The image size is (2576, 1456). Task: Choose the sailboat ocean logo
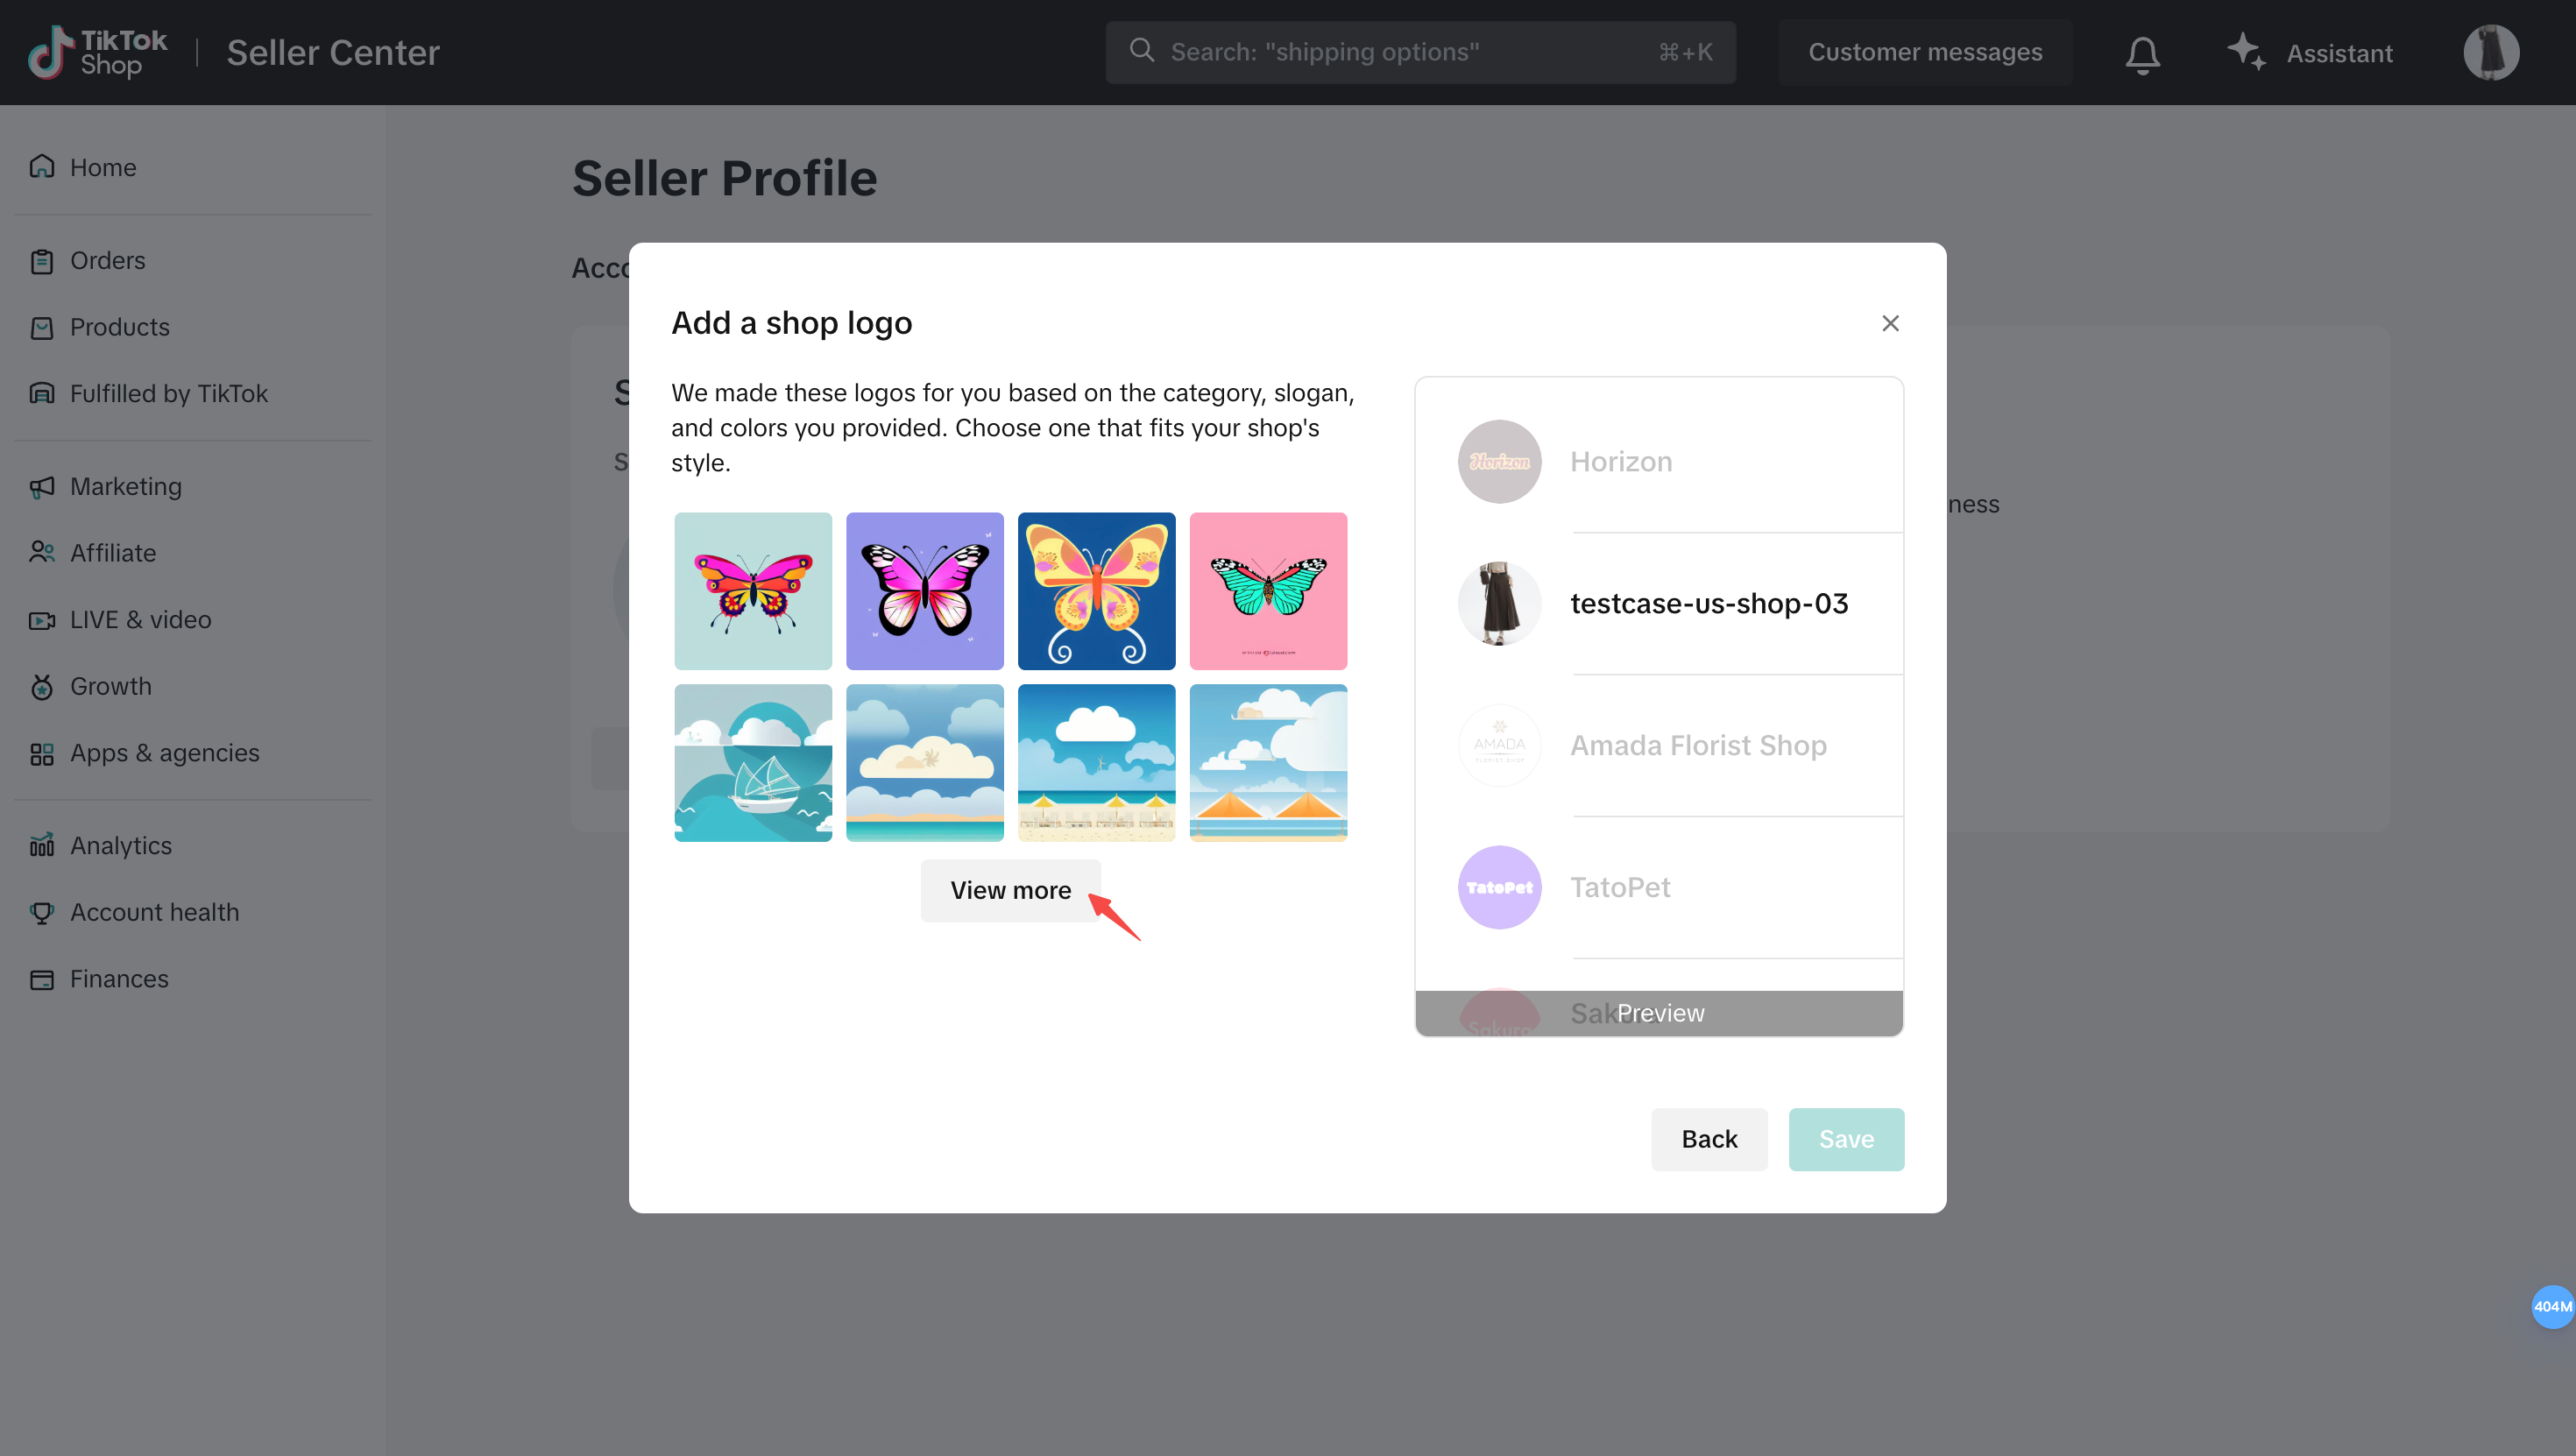tap(753, 763)
